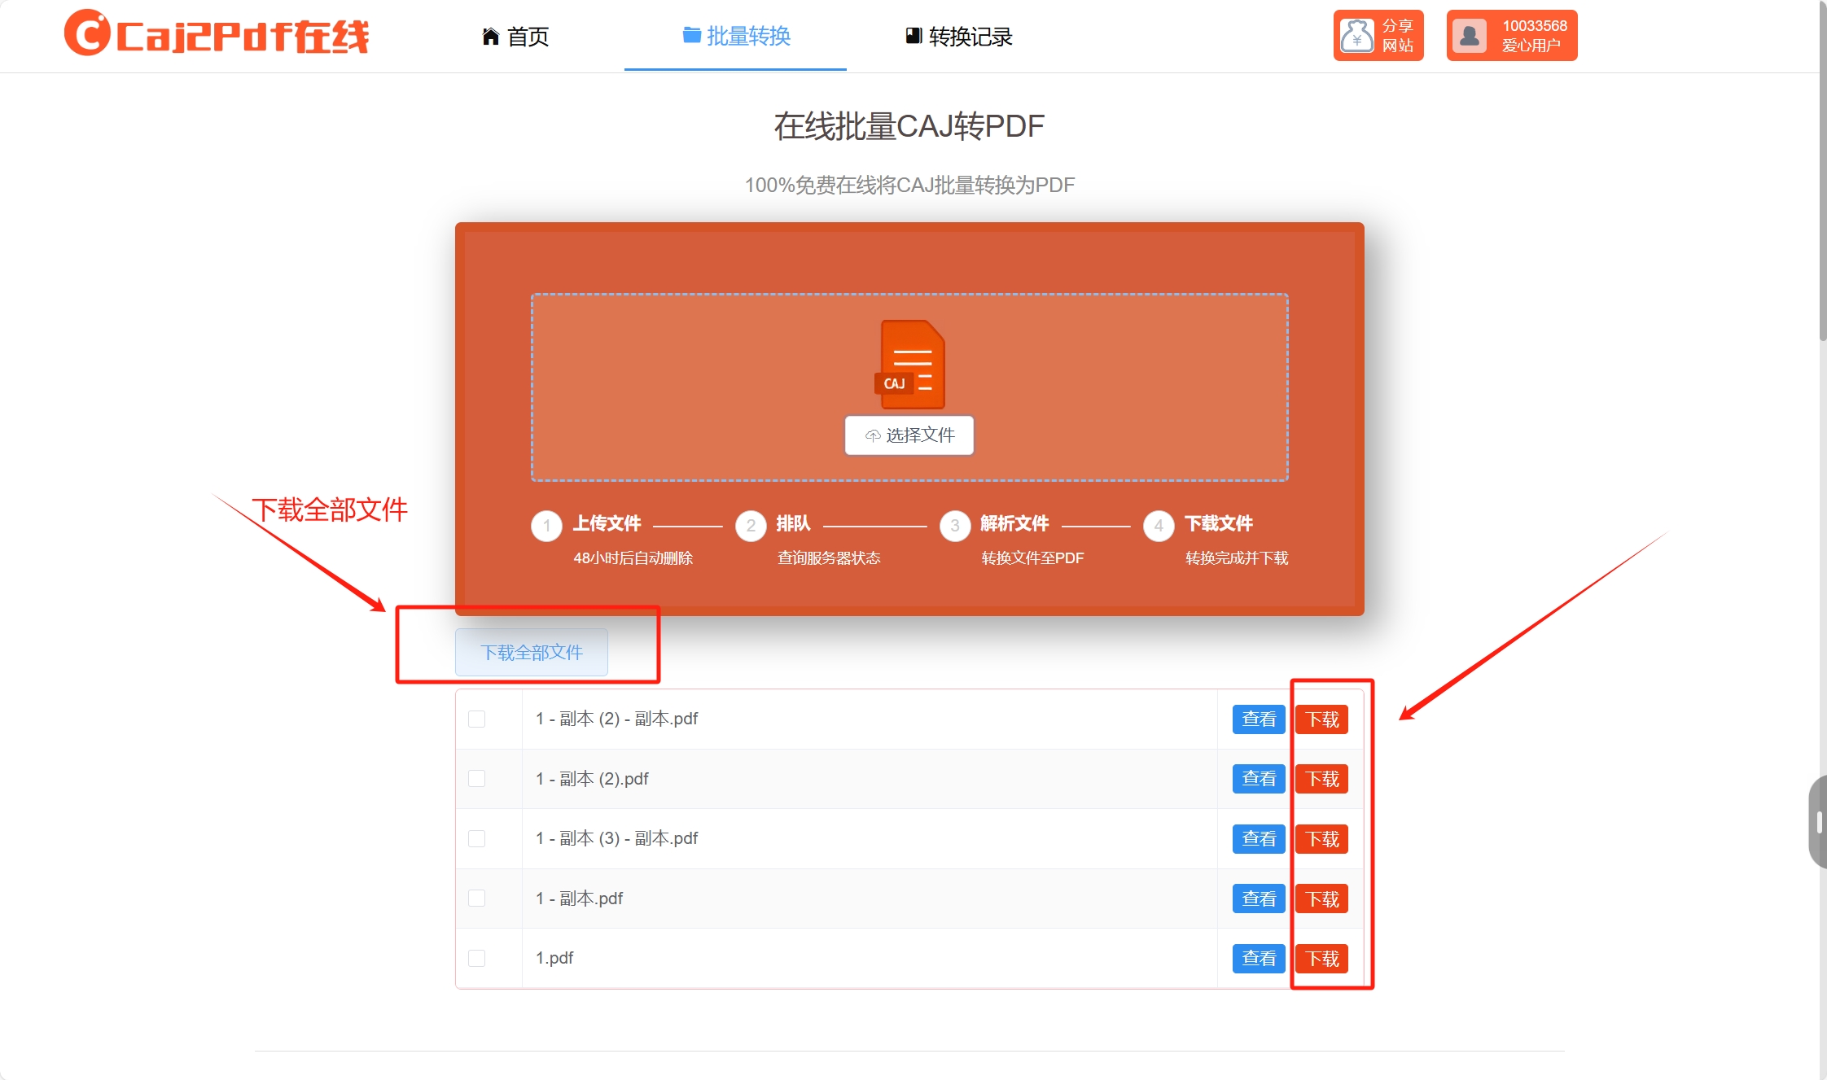The height and width of the screenshot is (1080, 1827).
Task: Click 查看 for 1 - 副本.pdf
Action: click(1258, 899)
